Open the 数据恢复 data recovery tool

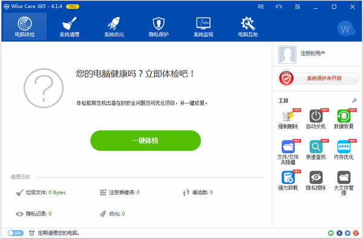click(x=344, y=119)
